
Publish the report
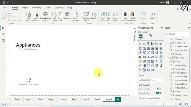[x=153, y=15]
